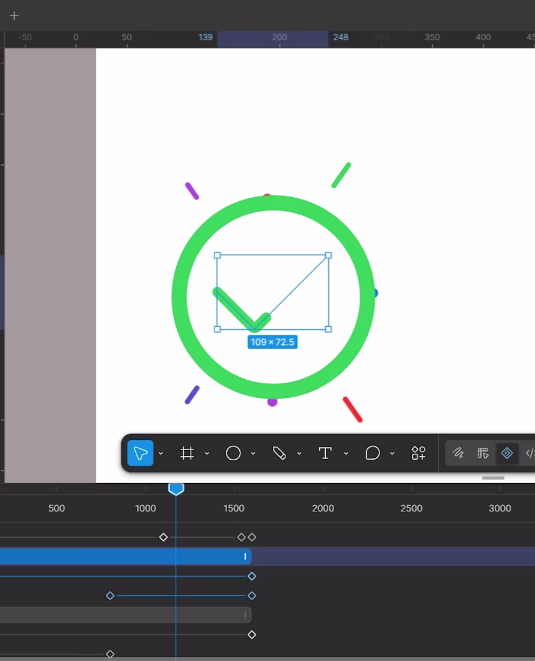Open Move tool options chevron
Viewport: 535px width, 661px height.
160,454
